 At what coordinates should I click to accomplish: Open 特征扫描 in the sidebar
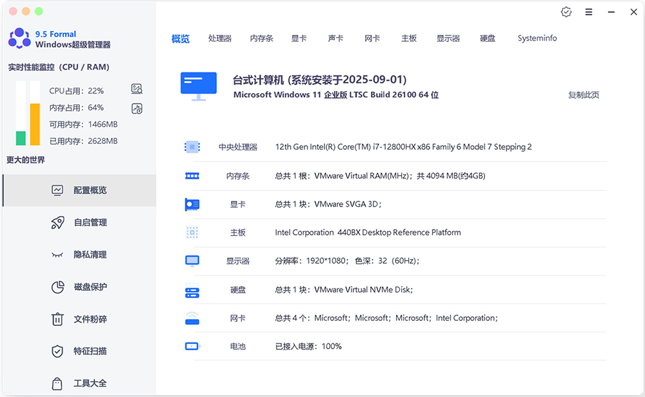(x=79, y=351)
